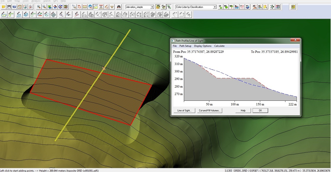Open File menu in Path Profile dialog

(x=175, y=46)
